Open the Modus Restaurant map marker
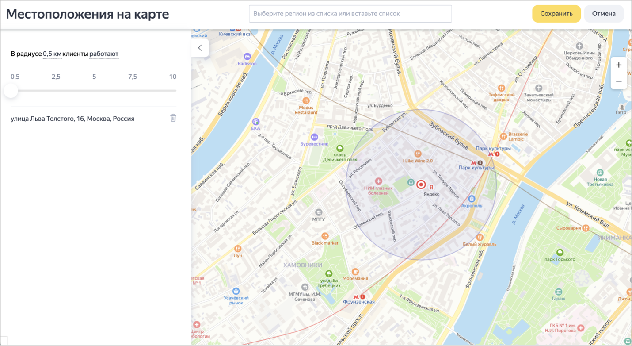The height and width of the screenshot is (346, 632). pyautogui.click(x=305, y=101)
